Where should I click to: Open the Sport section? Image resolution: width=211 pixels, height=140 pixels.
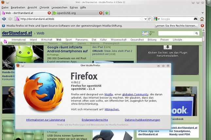[68, 40]
